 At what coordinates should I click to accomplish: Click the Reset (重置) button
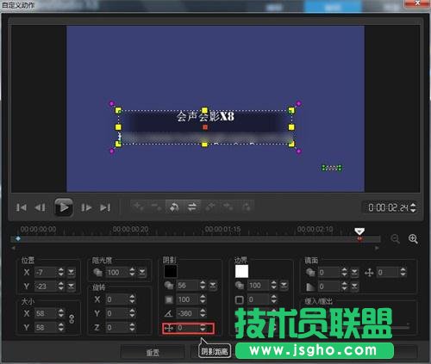coord(153,352)
